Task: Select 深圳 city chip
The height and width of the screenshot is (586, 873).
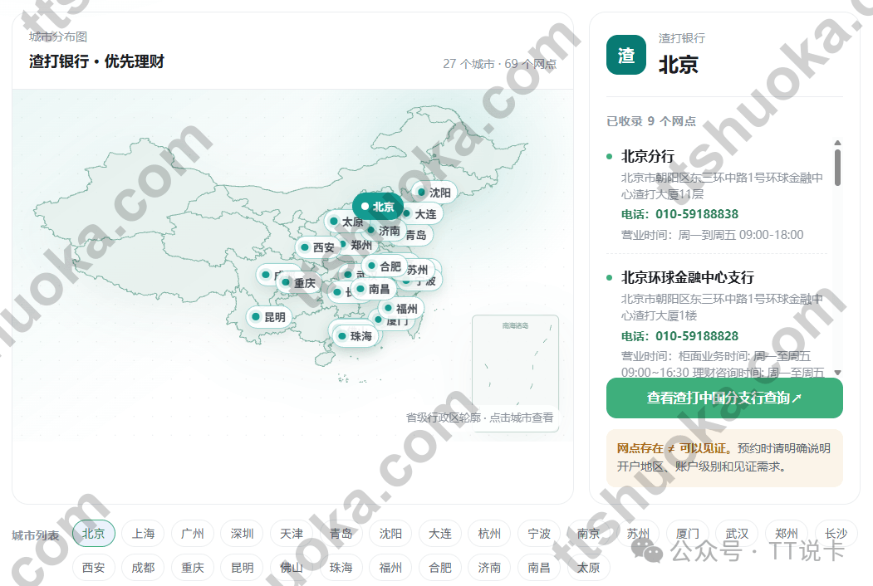Action: coord(243,534)
